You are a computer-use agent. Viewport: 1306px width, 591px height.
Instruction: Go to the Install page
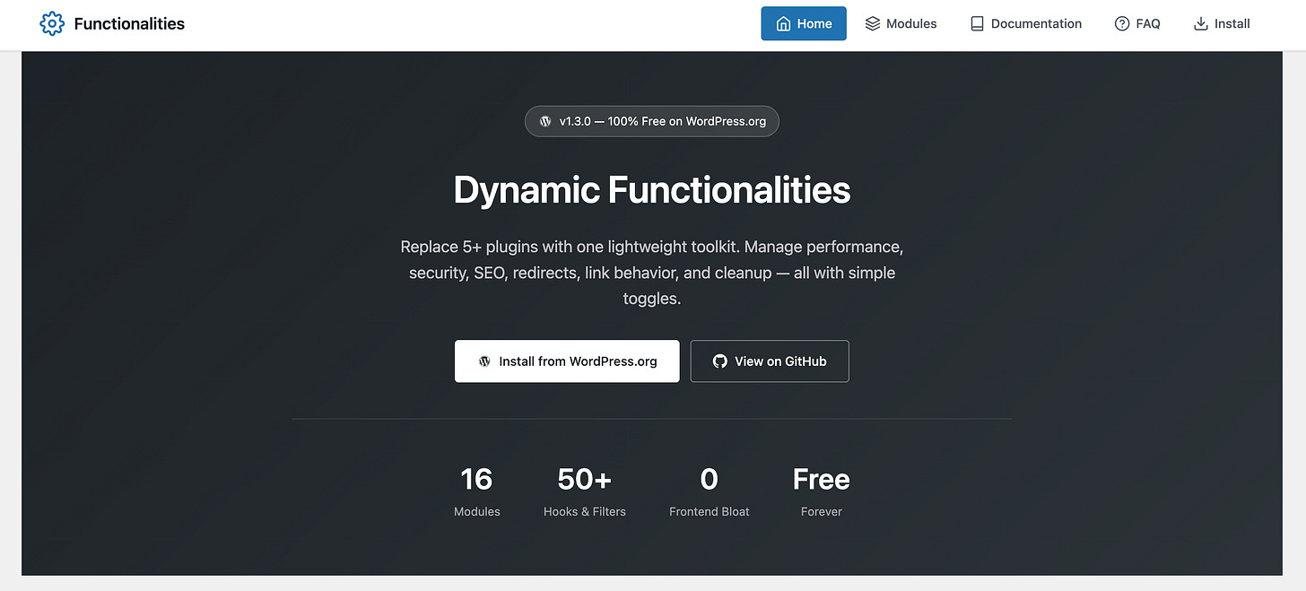coord(1222,23)
